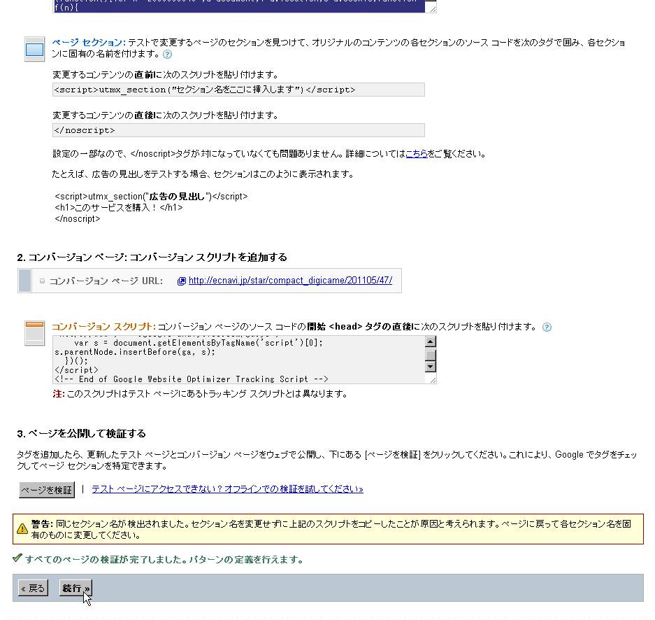Screen dimensions: 655x620
Task: Click the conversion script icon
Action: tap(35, 333)
